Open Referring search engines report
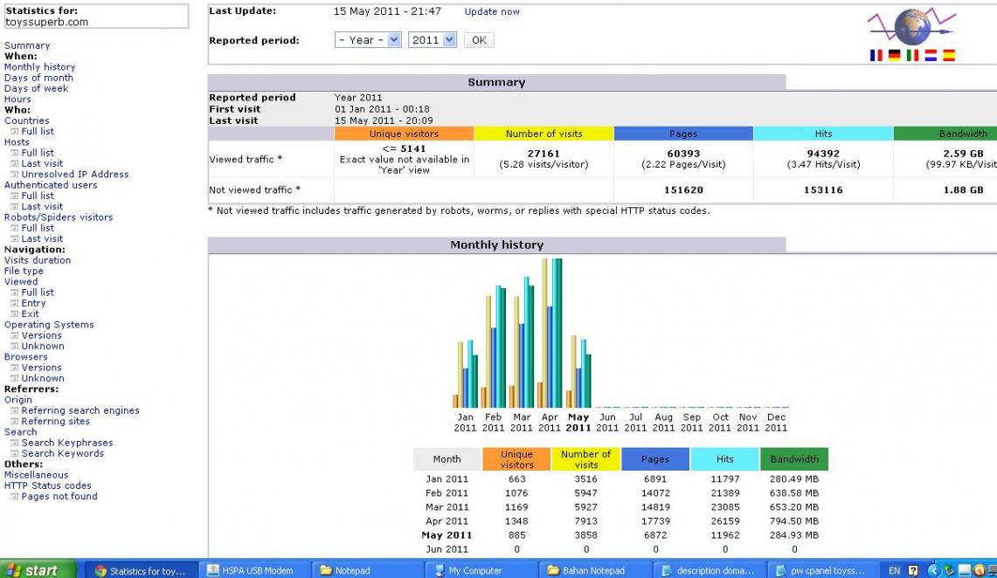997x578 pixels. click(x=80, y=411)
